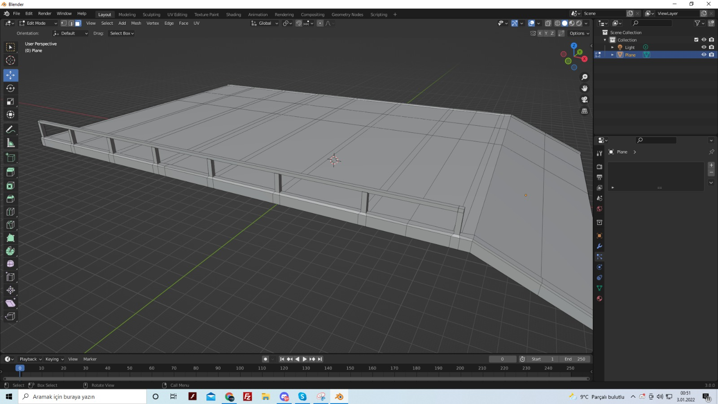Toggle mirror X axis button

[x=540, y=33]
